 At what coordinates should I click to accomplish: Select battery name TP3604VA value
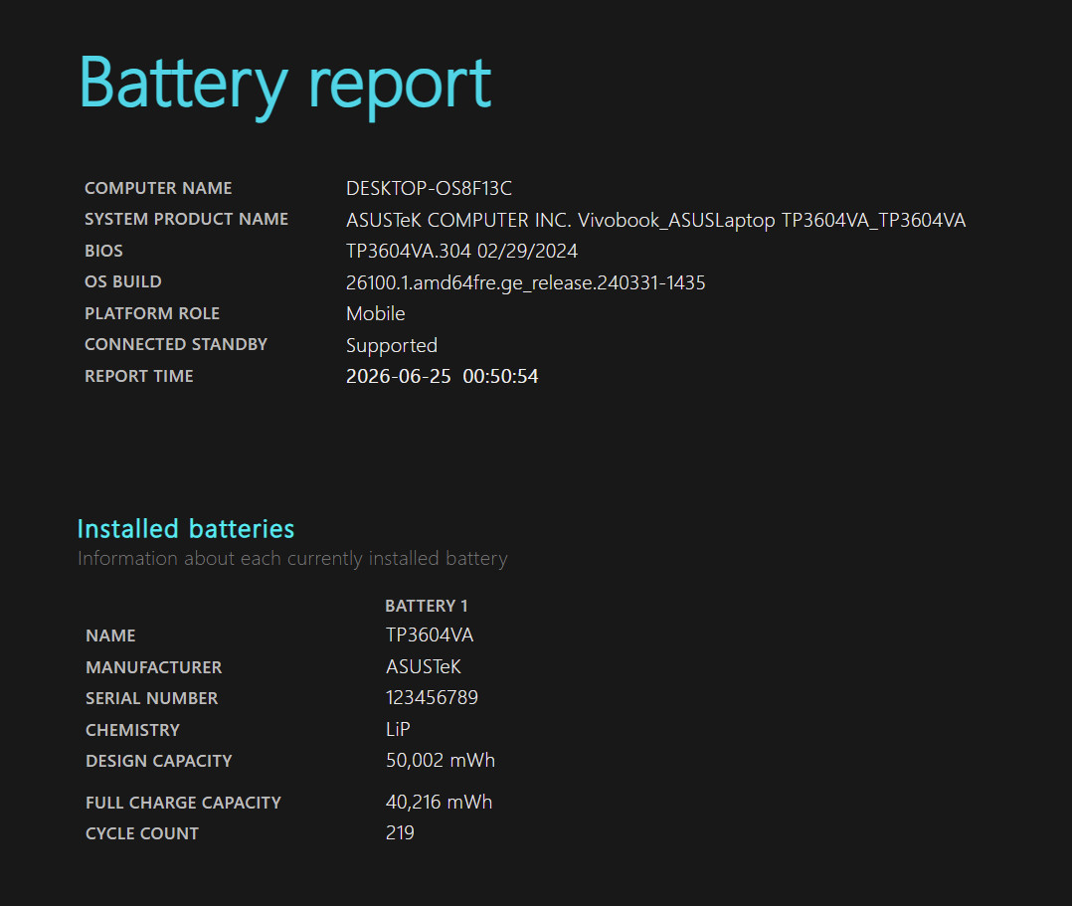pyautogui.click(x=430, y=635)
